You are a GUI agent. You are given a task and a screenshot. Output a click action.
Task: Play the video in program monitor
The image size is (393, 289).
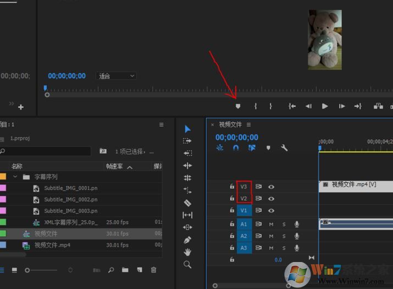point(325,106)
